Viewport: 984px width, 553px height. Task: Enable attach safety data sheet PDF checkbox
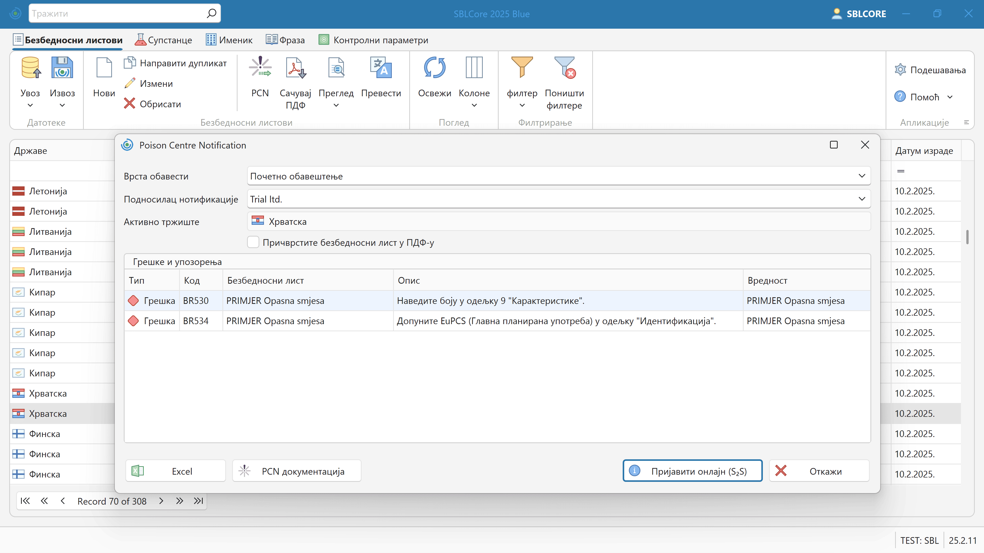click(x=253, y=242)
